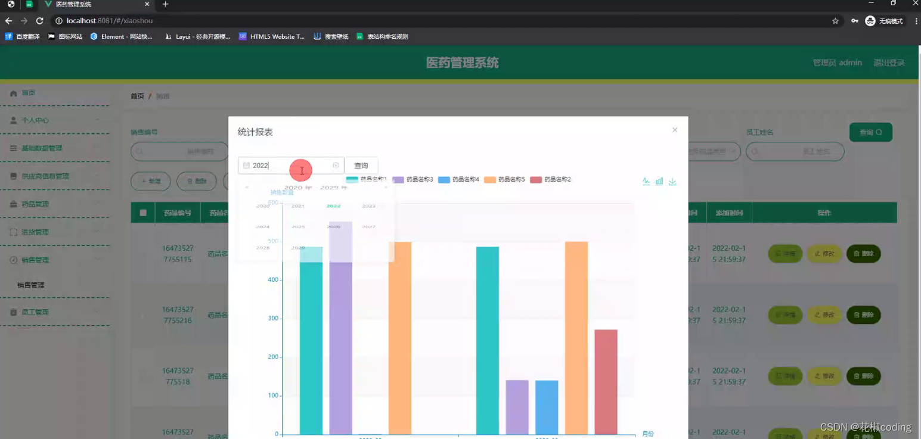
Task: Switch chart to bar view icon
Action: pyautogui.click(x=659, y=182)
